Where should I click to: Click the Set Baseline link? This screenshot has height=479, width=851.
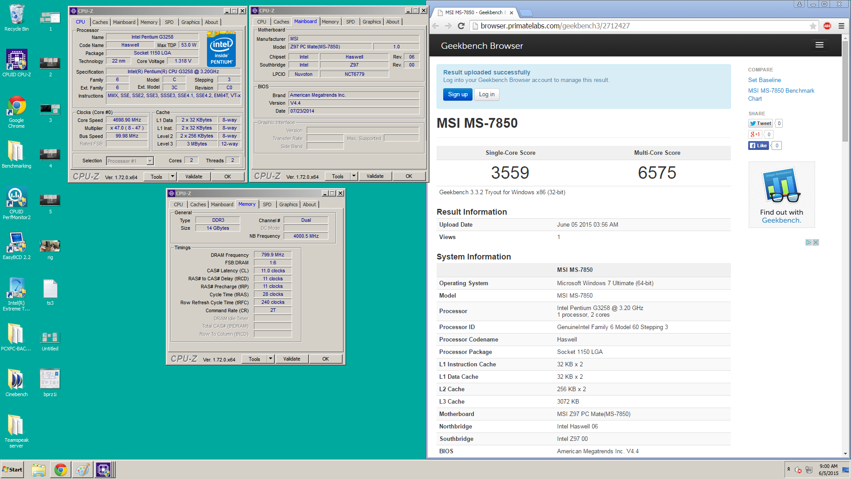click(765, 80)
